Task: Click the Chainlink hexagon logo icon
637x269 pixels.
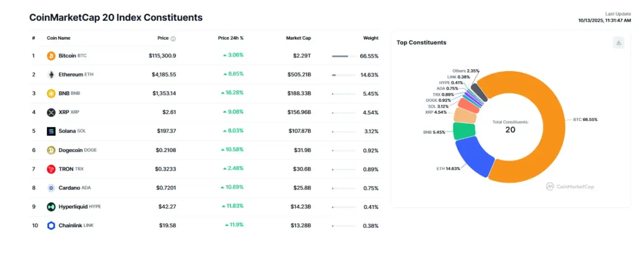Action: (51, 225)
